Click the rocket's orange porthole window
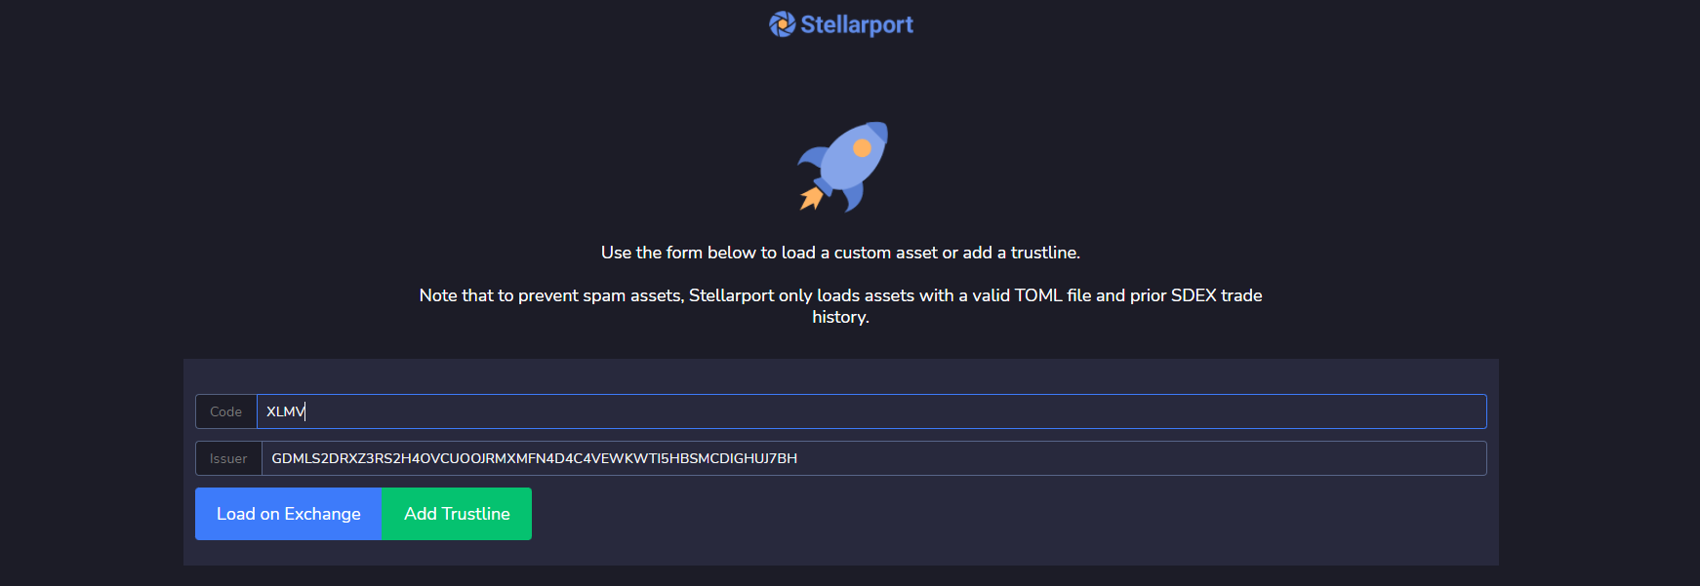This screenshot has height=586, width=1700. tap(862, 148)
